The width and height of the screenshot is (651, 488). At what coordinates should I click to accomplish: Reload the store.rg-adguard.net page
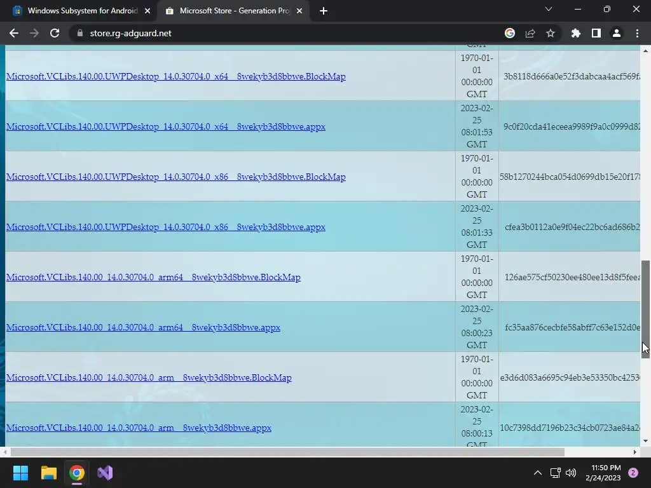click(55, 33)
